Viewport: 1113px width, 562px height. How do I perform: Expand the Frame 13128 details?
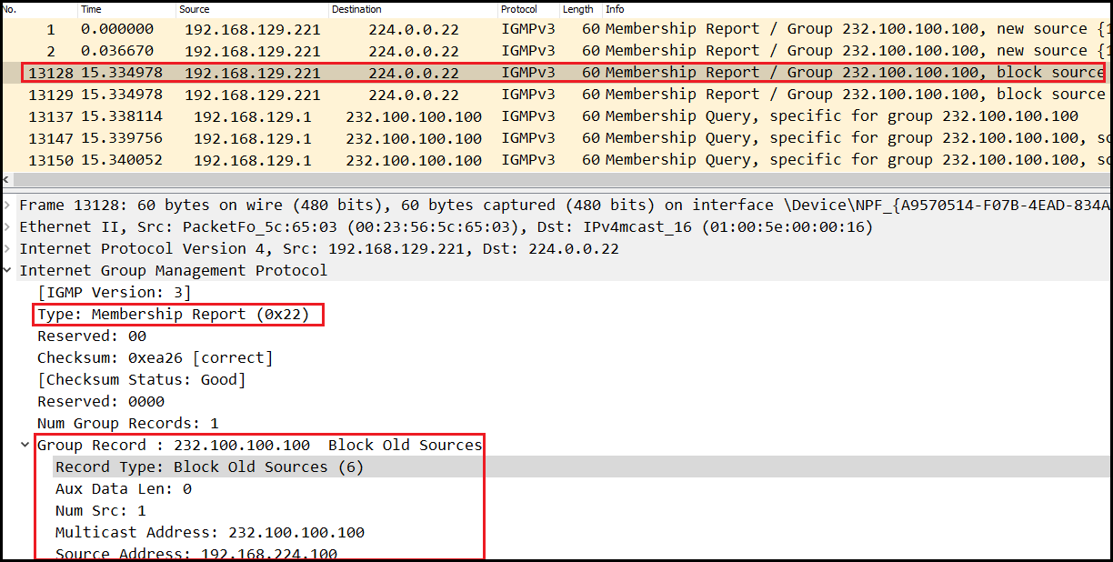coord(9,205)
